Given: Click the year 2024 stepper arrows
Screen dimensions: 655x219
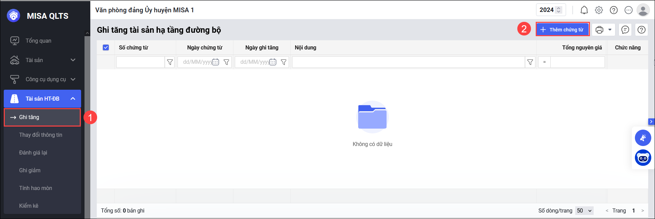Looking at the screenshot, I should point(559,10).
